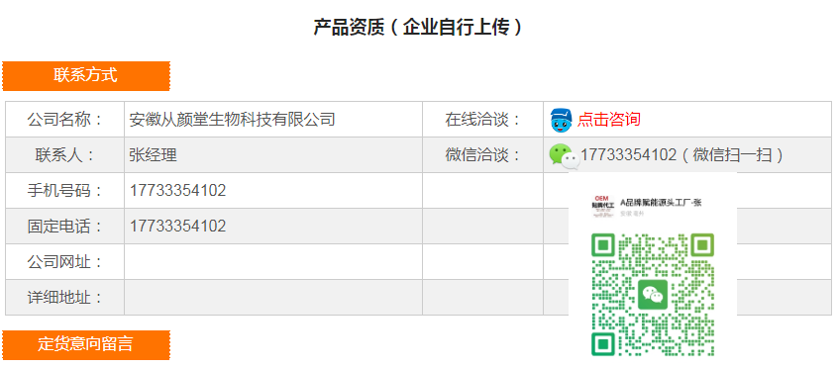
Task: Click the QR card title A品牌赋能源头工厂-张
Action: point(661,203)
